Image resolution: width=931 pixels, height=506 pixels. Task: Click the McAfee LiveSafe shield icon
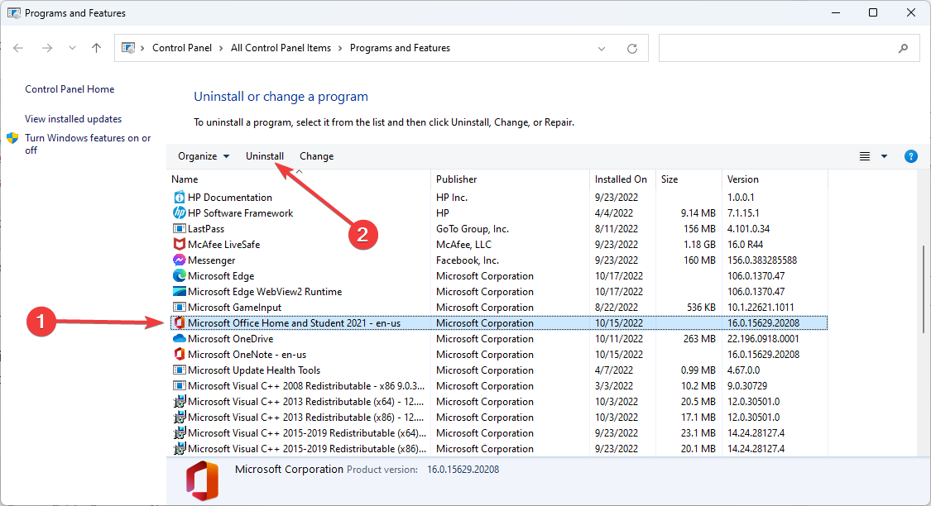tap(179, 245)
